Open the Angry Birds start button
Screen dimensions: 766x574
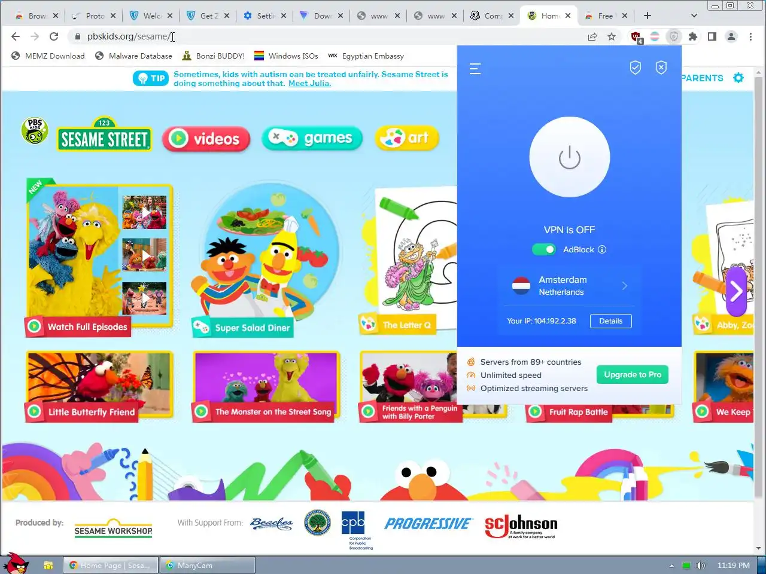pyautogui.click(x=14, y=563)
